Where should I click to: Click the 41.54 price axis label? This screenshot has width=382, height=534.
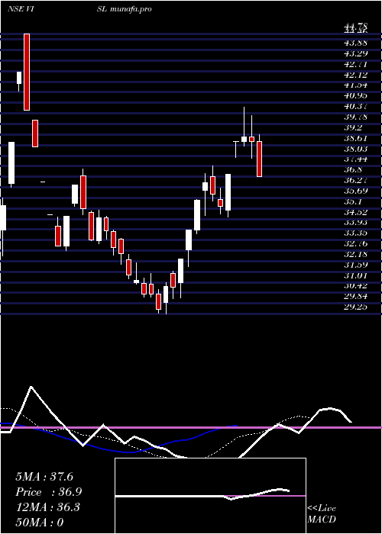pos(355,85)
